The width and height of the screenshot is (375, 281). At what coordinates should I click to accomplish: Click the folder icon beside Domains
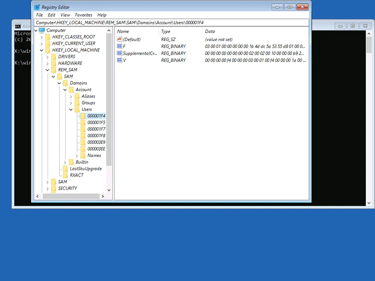click(65, 83)
